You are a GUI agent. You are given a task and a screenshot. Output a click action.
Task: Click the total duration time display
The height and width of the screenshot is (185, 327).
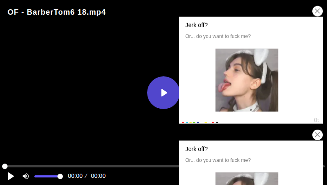[x=98, y=176]
